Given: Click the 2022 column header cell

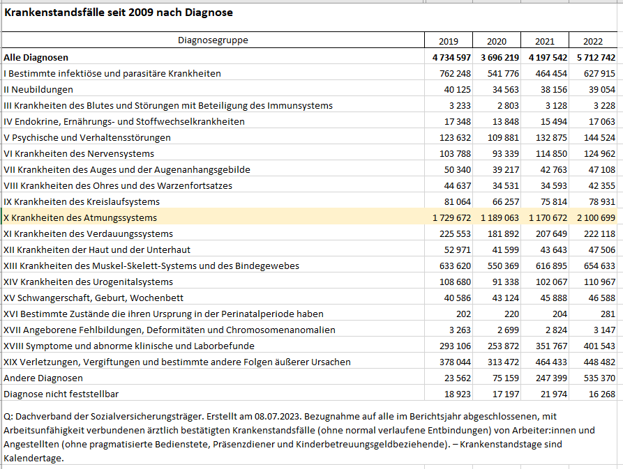Looking at the screenshot, I should (x=593, y=41).
